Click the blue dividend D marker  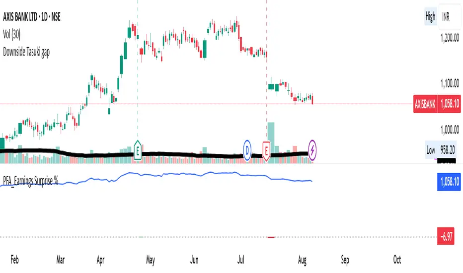tap(247, 150)
